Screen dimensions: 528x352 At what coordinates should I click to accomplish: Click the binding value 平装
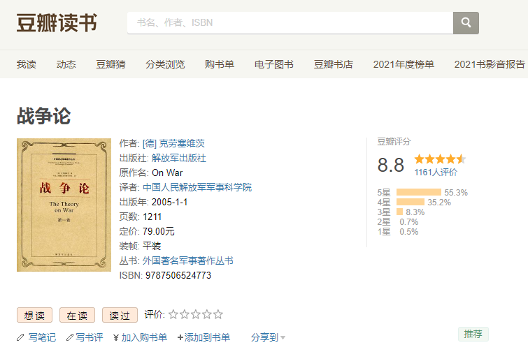(x=152, y=246)
